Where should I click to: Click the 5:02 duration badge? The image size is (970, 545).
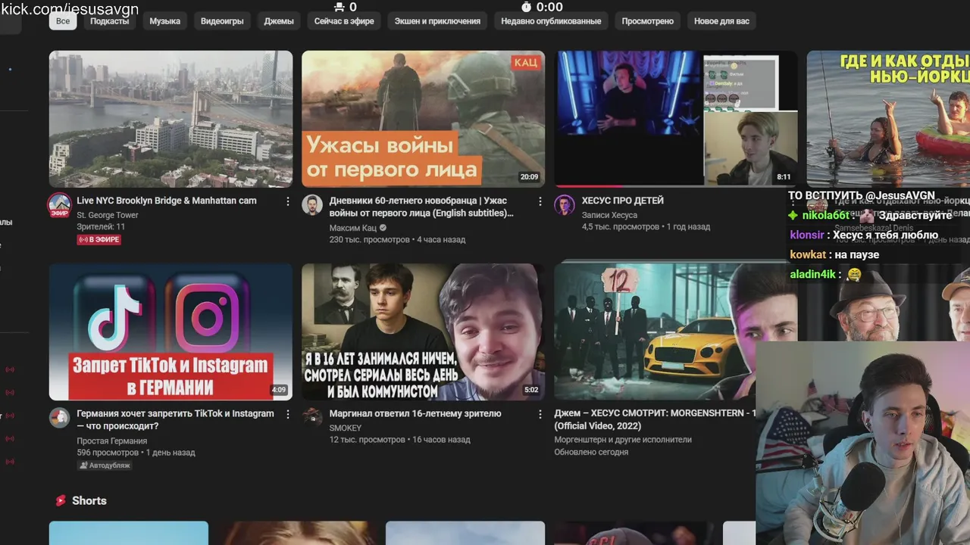pos(531,391)
